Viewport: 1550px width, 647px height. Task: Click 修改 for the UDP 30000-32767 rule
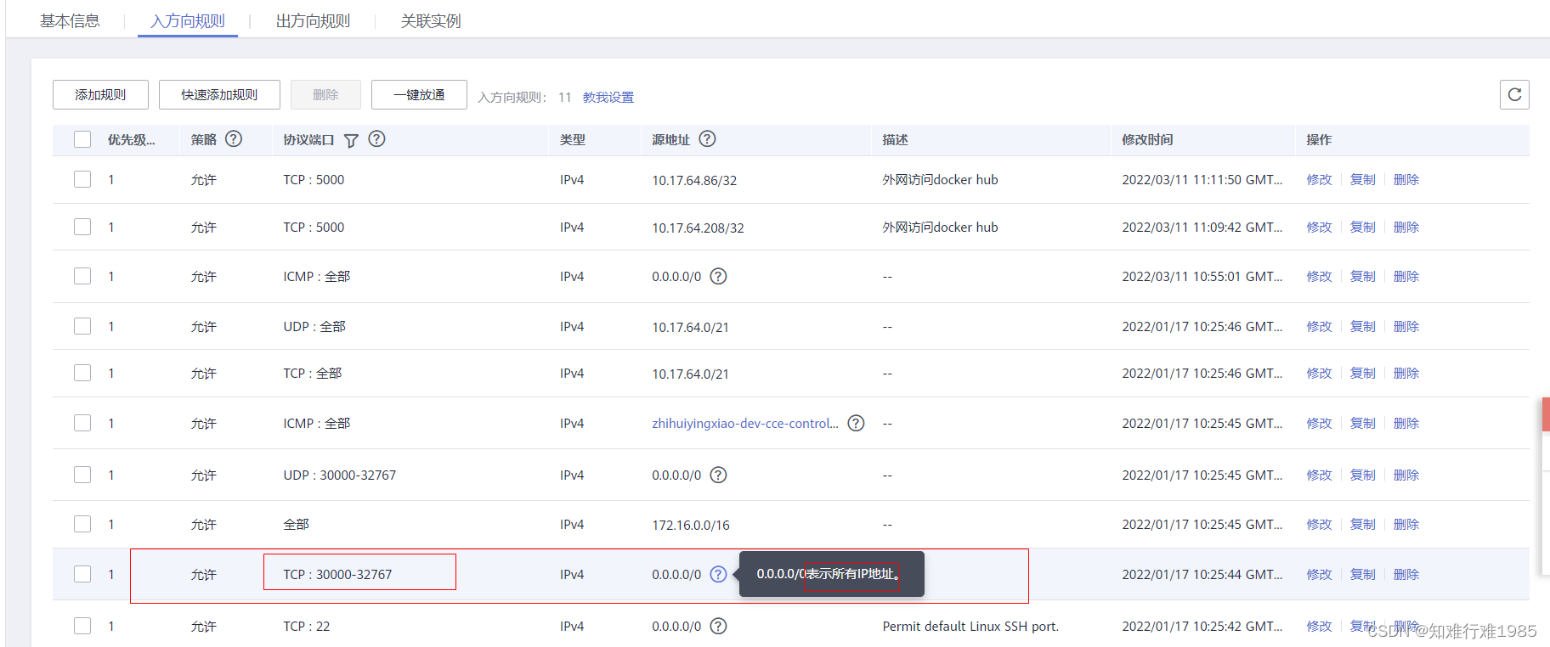coord(1319,475)
